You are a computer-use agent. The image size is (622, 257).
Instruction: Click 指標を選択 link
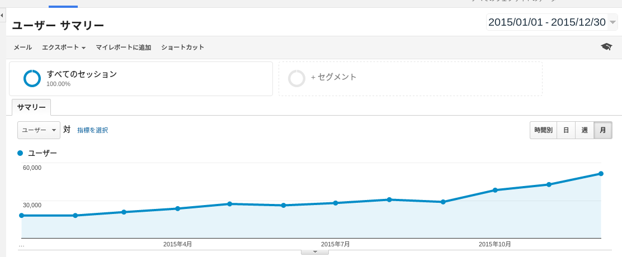coord(92,130)
